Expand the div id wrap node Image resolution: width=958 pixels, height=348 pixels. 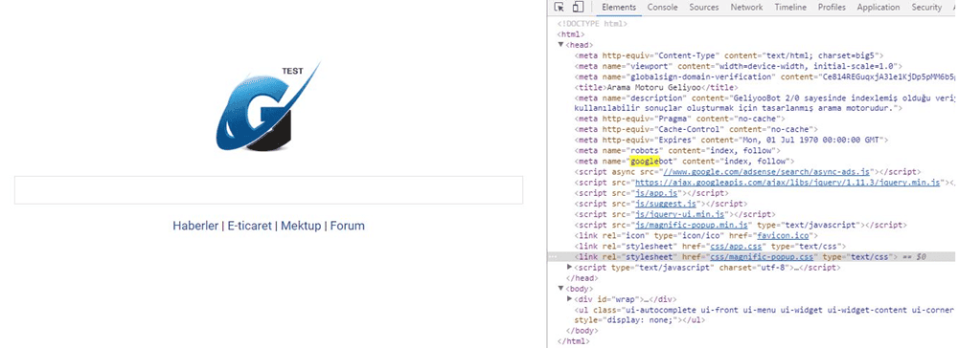click(x=570, y=299)
